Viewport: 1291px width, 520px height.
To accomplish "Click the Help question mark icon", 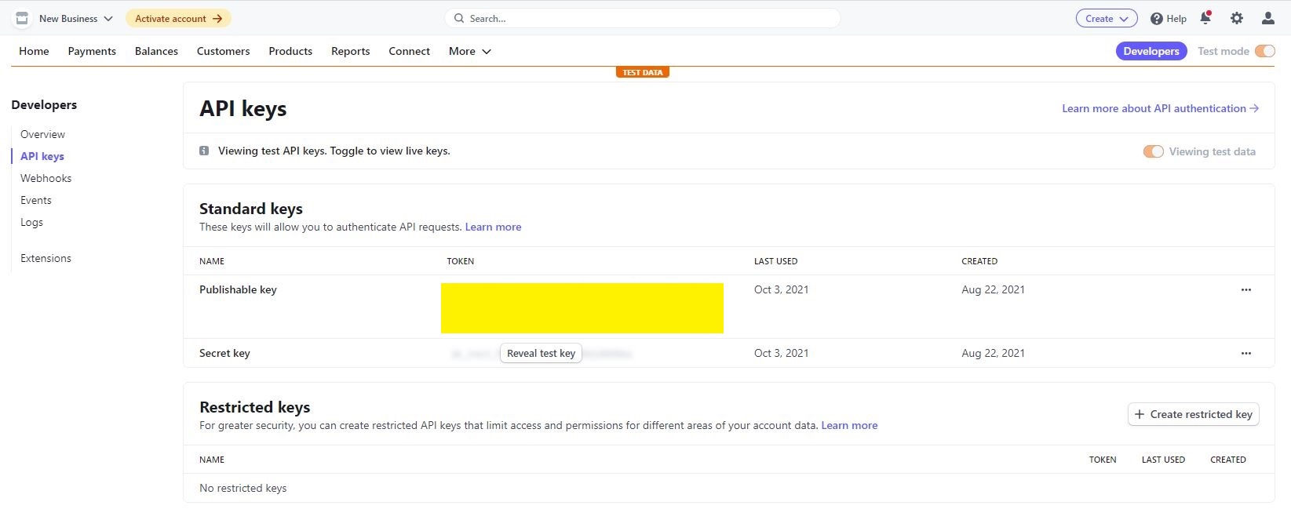I will click(x=1157, y=19).
